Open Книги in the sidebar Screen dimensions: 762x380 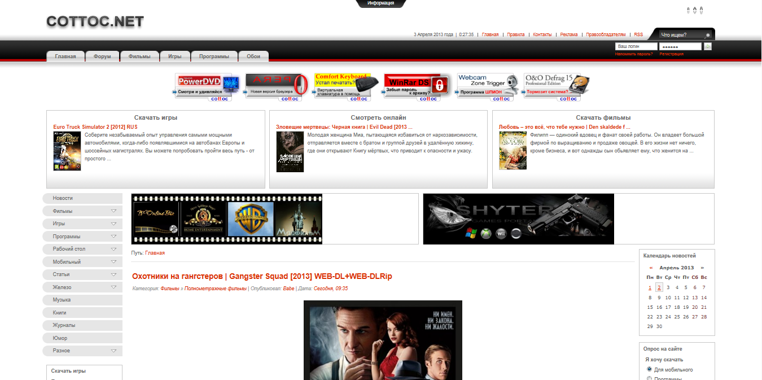coord(82,313)
